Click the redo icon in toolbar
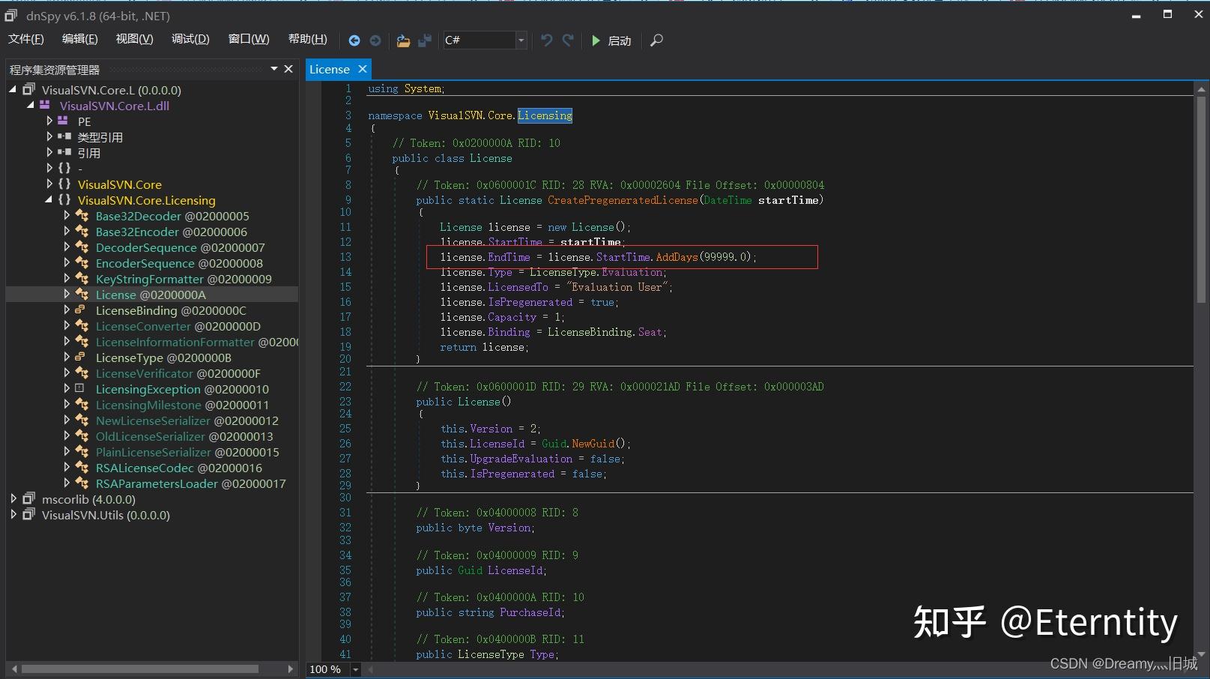The width and height of the screenshot is (1210, 679). pos(568,40)
